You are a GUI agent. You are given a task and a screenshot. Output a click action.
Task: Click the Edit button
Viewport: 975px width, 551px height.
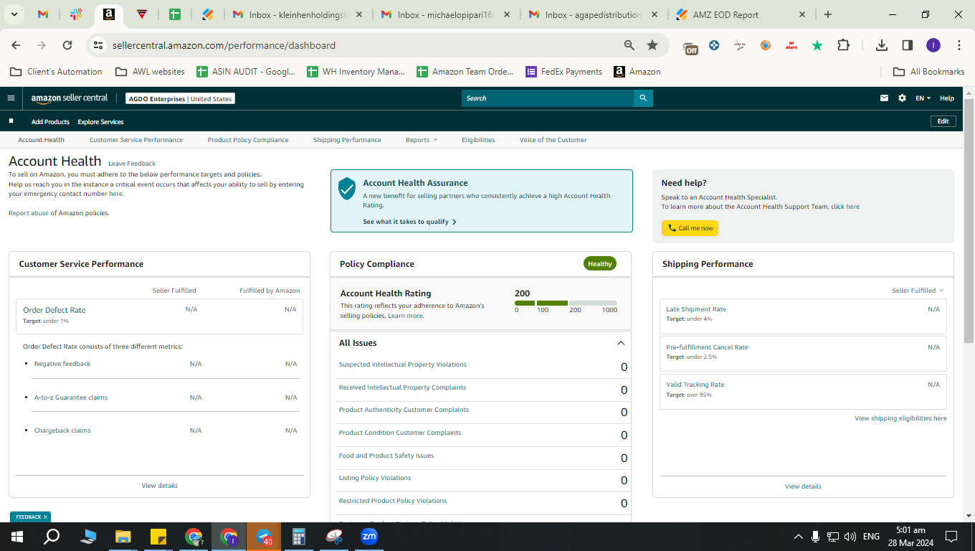click(x=943, y=121)
